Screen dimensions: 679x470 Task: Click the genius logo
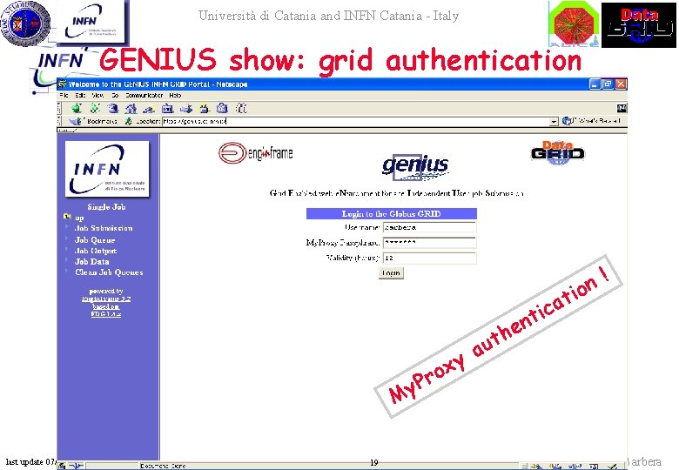click(x=415, y=166)
